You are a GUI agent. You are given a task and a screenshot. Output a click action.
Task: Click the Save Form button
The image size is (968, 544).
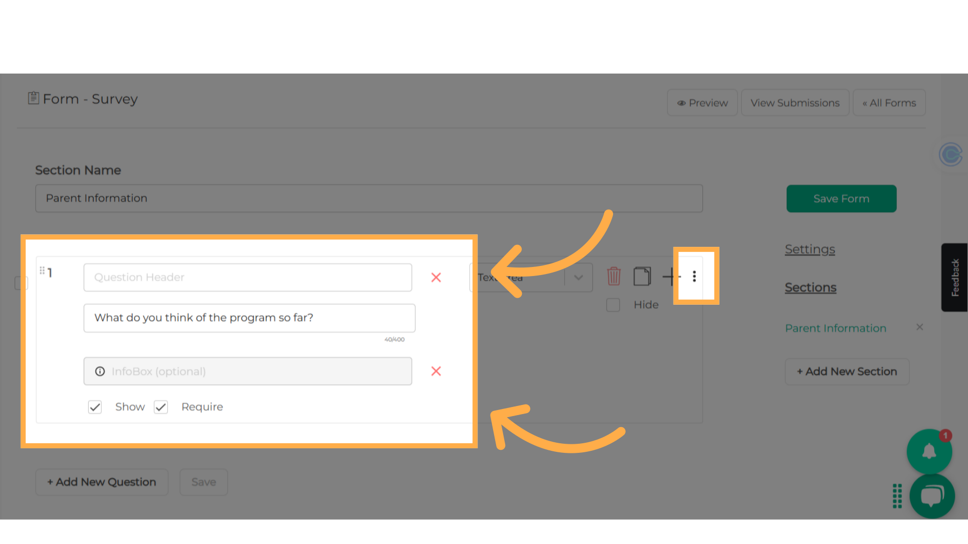[x=841, y=198]
